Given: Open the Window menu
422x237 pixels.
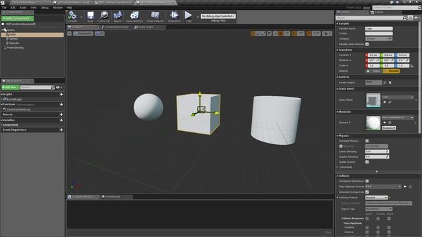Looking at the screenshot, I should point(57,7).
